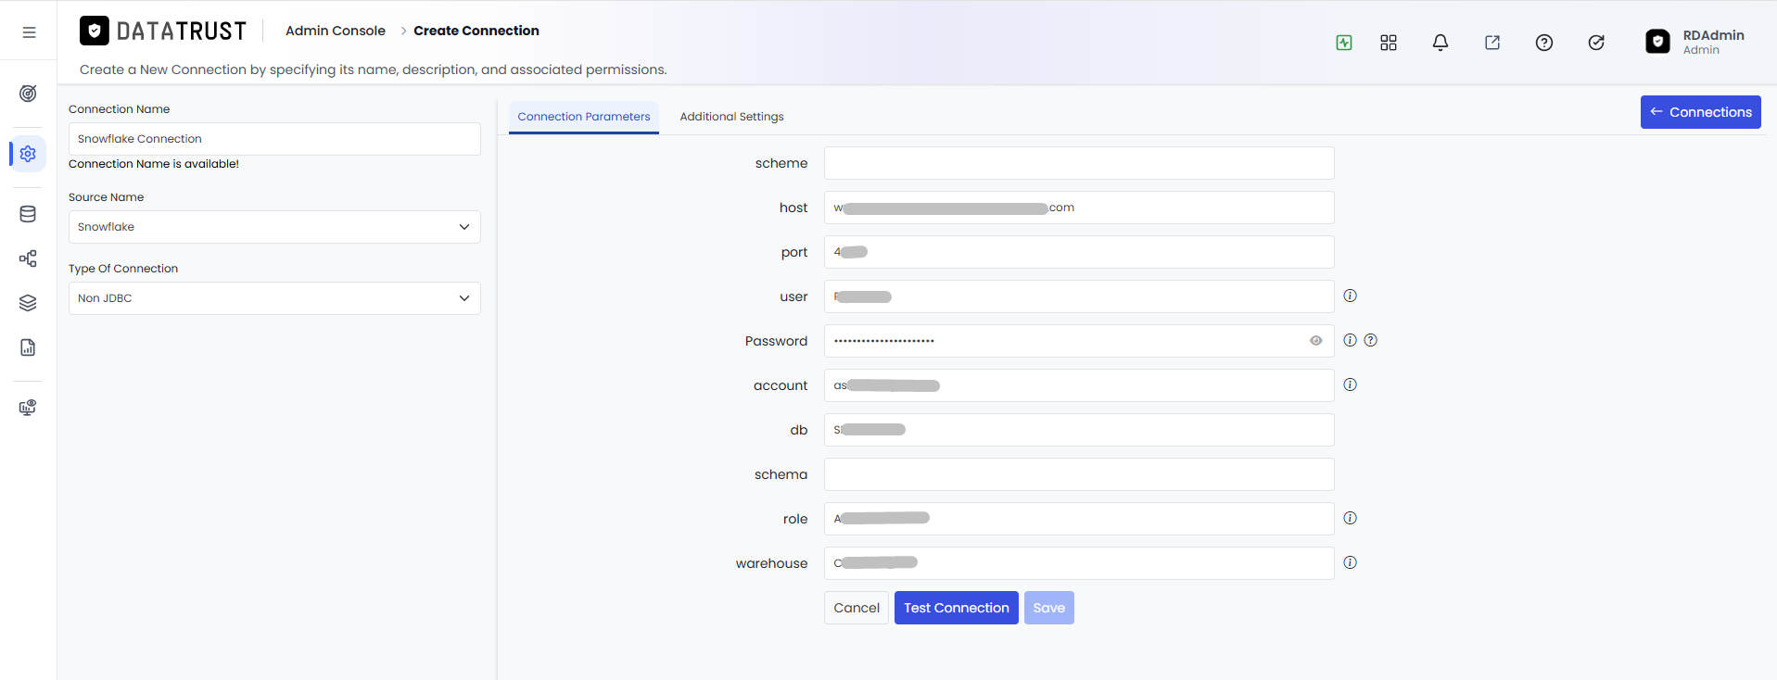The image size is (1777, 680).
Task: Click the external link icon in header
Action: point(1492,43)
